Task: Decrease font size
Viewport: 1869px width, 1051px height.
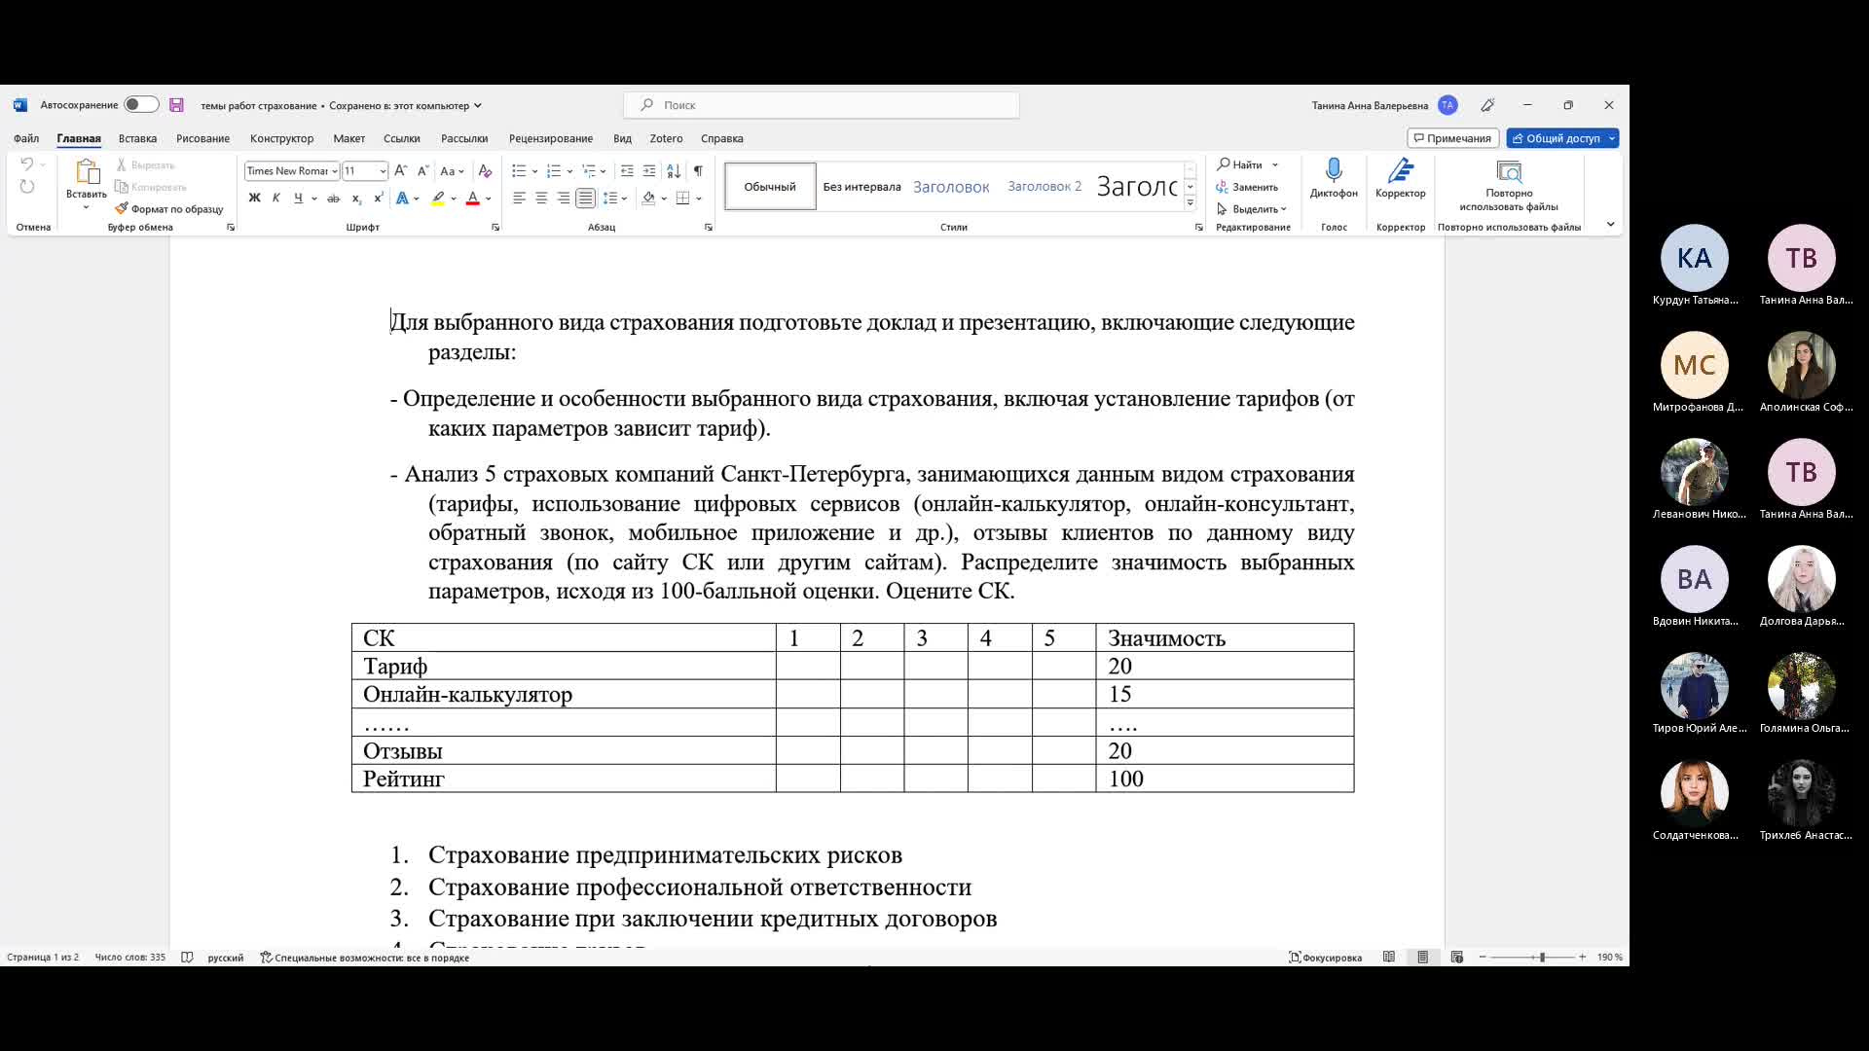Action: (x=422, y=171)
